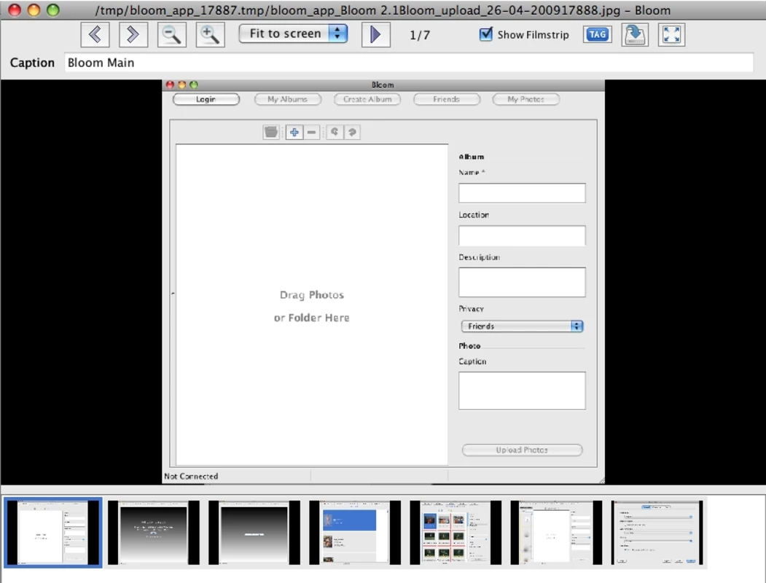
Task: Click the Description text area
Action: tap(522, 282)
